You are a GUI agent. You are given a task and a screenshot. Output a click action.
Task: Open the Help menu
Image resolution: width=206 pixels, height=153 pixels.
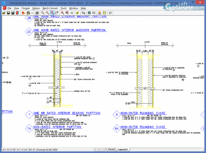[83, 8]
